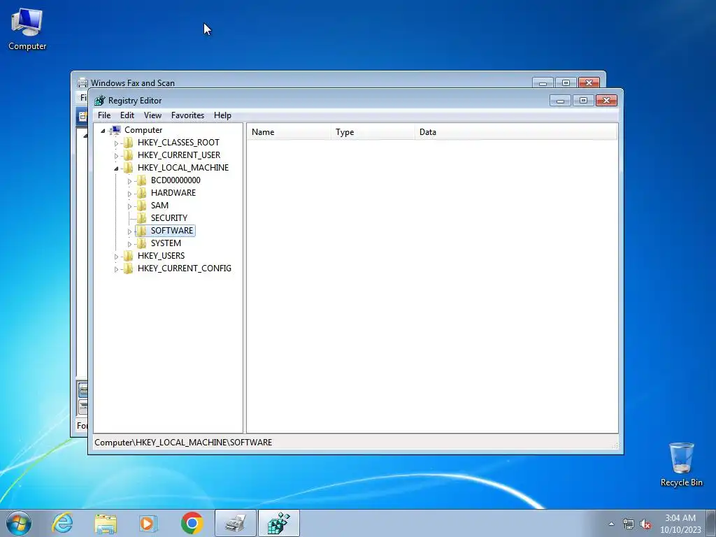Click the muted volume tray icon
The height and width of the screenshot is (537, 716).
[x=645, y=524]
